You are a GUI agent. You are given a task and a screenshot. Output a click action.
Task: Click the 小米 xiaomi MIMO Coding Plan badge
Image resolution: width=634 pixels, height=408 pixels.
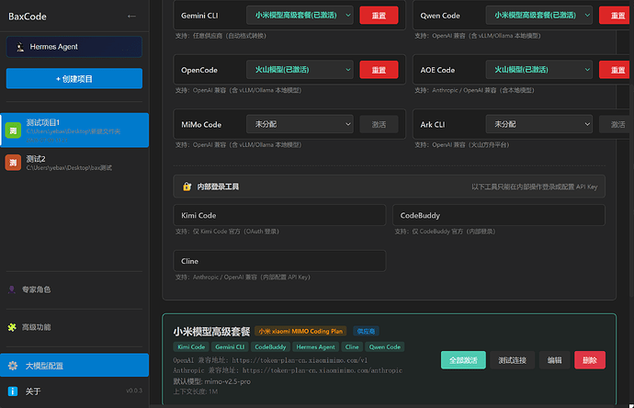[300, 331]
